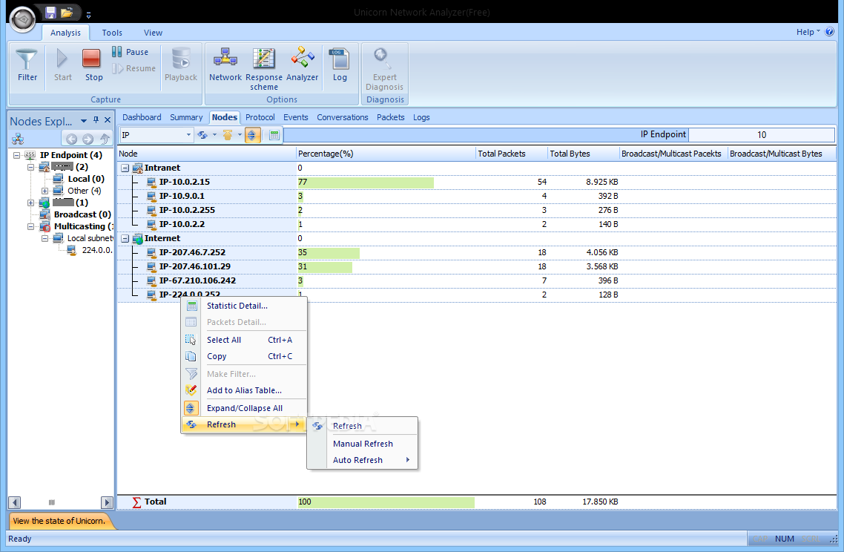Image resolution: width=844 pixels, height=552 pixels.
Task: Sort by the Percentage(%) column header
Action: pyautogui.click(x=386, y=154)
